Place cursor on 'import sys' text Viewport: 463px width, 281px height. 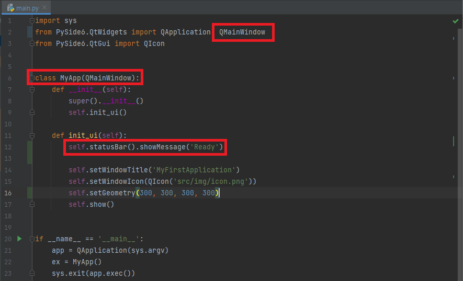pyautogui.click(x=56, y=21)
